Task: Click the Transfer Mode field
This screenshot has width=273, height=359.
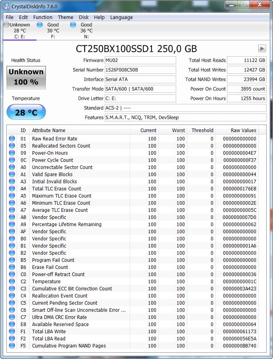Action: tap(140, 89)
